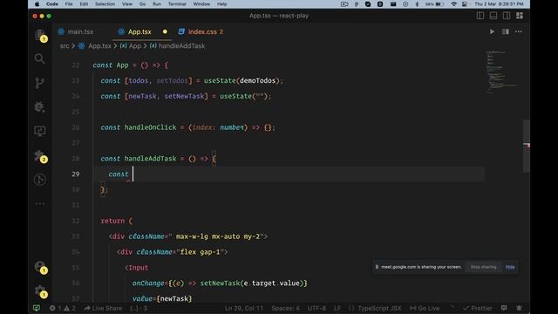Open the File menu
The height and width of the screenshot is (314, 558).
tap(69, 4)
